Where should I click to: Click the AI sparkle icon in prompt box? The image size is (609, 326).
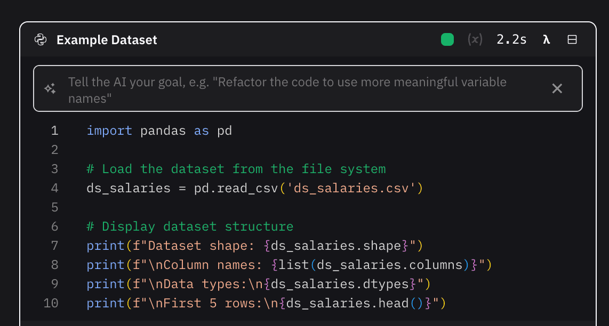tap(50, 89)
